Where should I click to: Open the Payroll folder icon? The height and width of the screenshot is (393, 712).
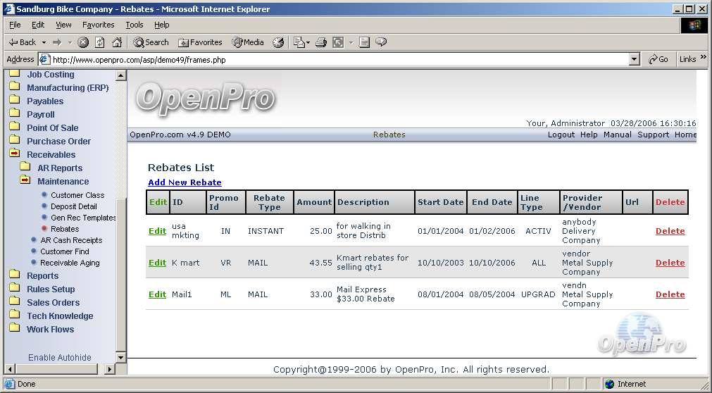[x=14, y=114]
